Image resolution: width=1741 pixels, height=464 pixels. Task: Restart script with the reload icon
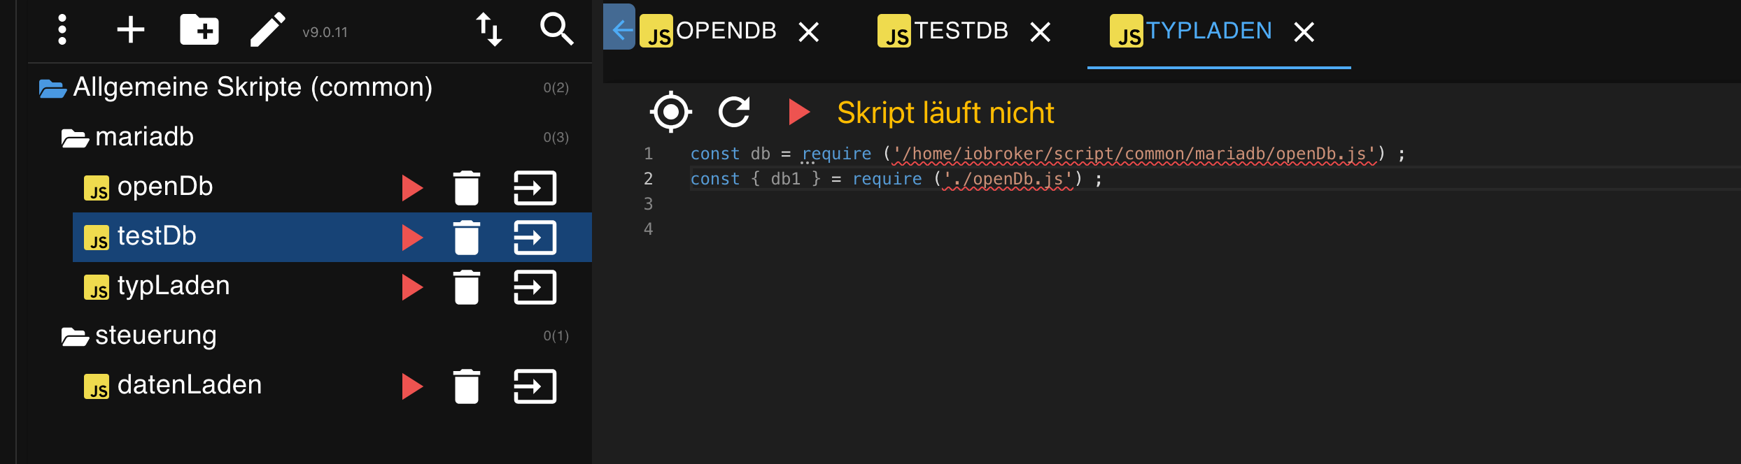click(734, 112)
